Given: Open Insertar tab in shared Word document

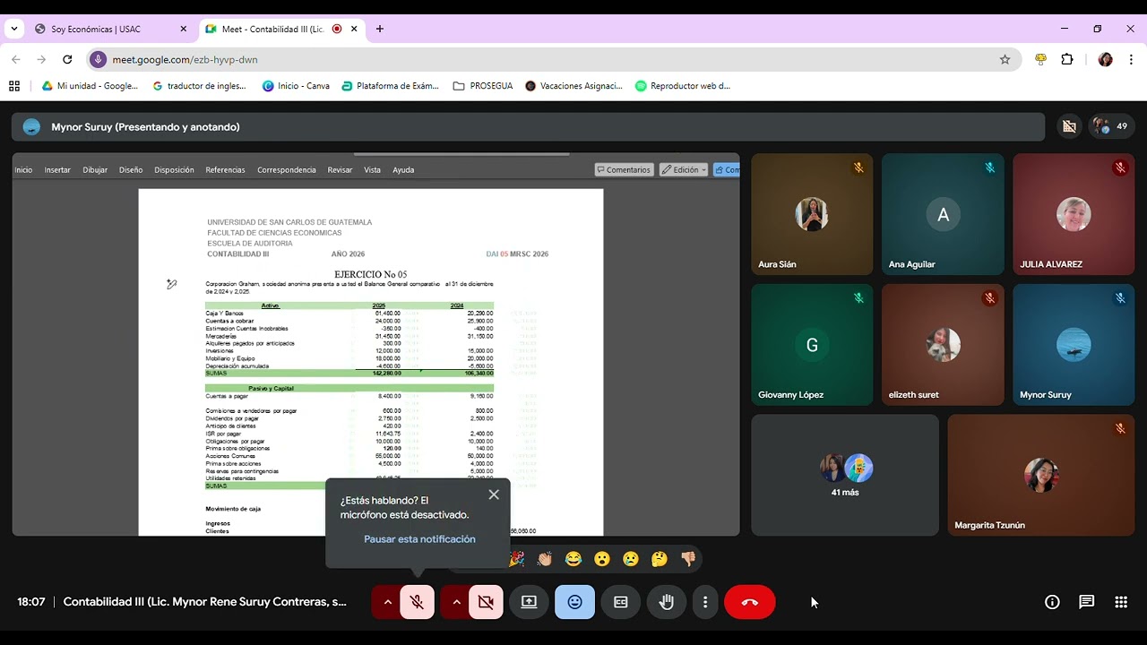Looking at the screenshot, I should (x=57, y=170).
